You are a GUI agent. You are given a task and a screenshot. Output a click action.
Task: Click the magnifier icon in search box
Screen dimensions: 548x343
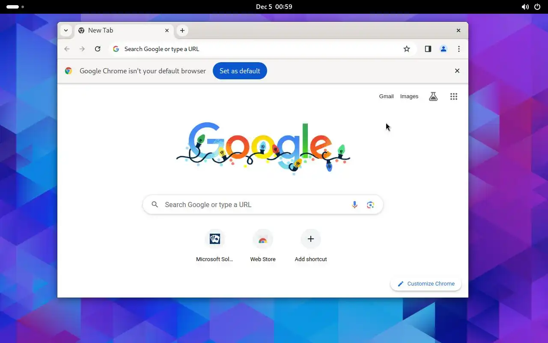click(x=155, y=205)
